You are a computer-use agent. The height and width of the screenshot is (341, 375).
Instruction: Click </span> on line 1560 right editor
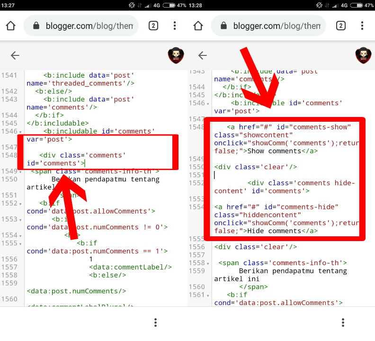[x=253, y=287]
